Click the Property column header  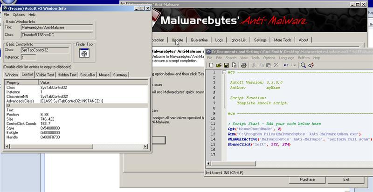coord(21,82)
